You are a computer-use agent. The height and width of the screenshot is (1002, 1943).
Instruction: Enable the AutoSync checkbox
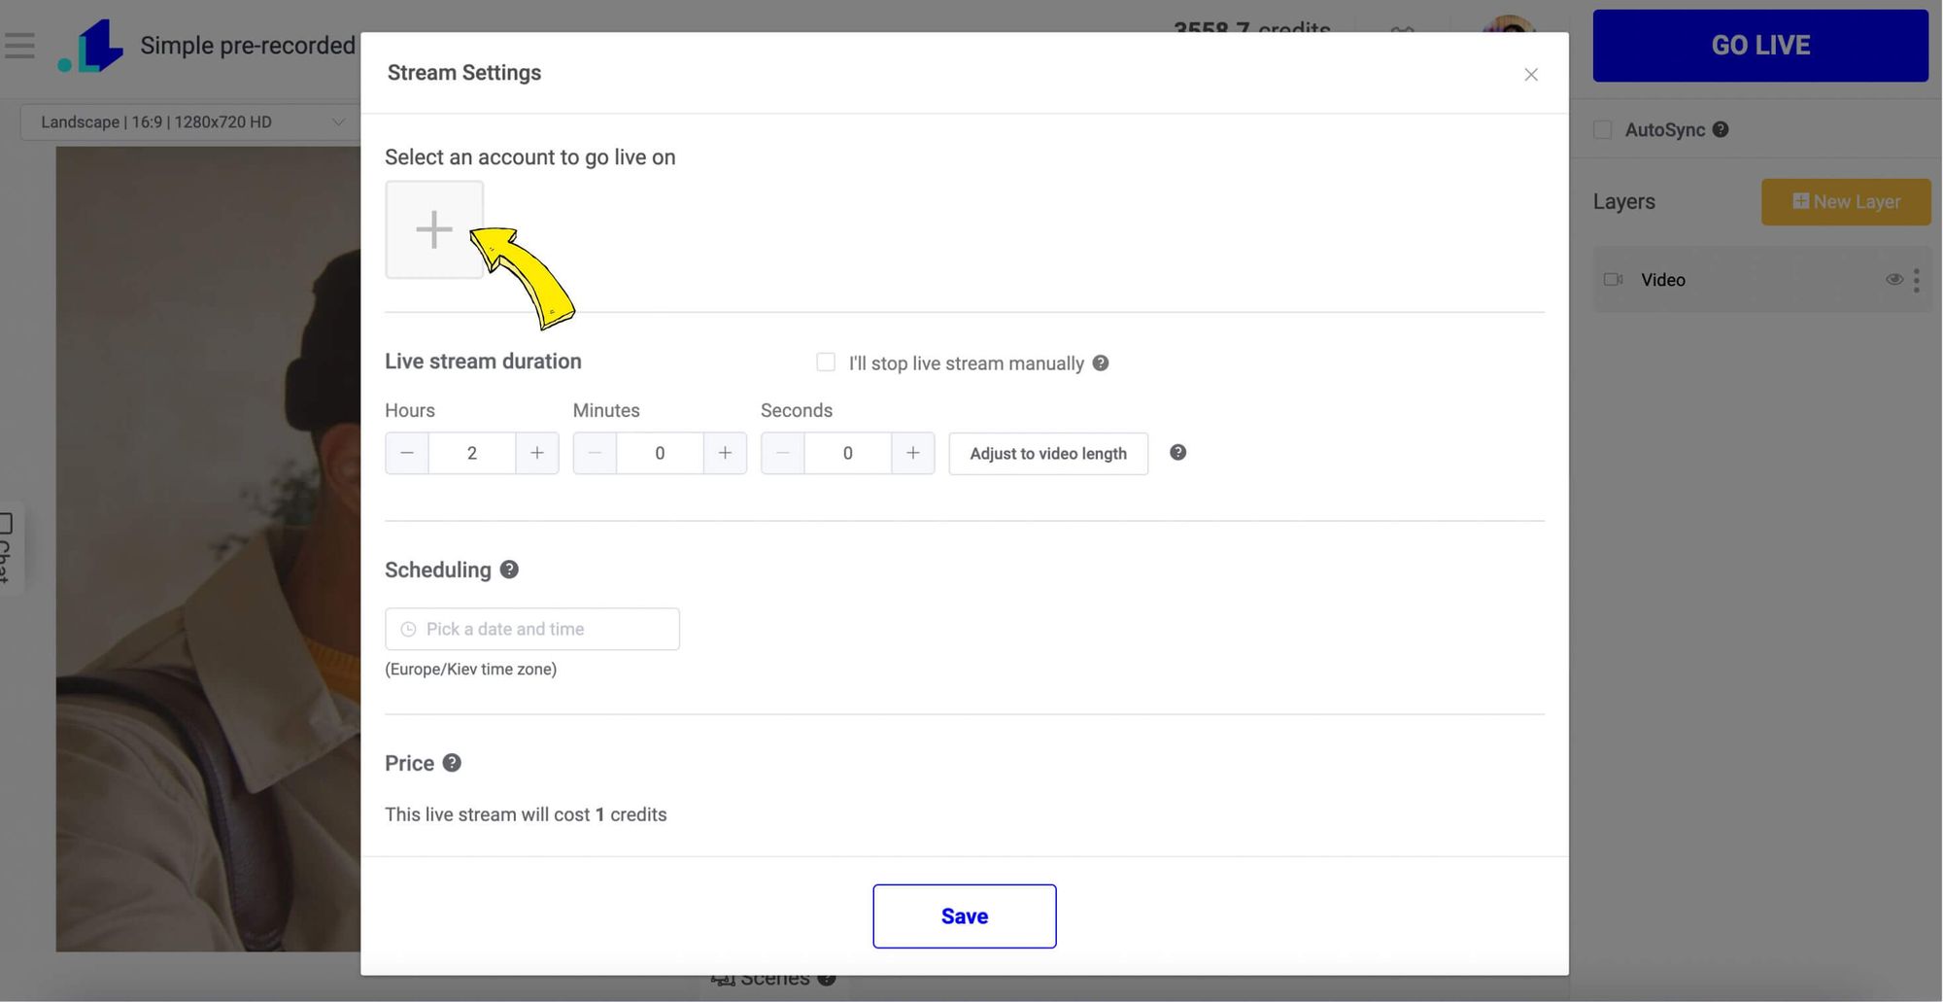pos(1602,128)
